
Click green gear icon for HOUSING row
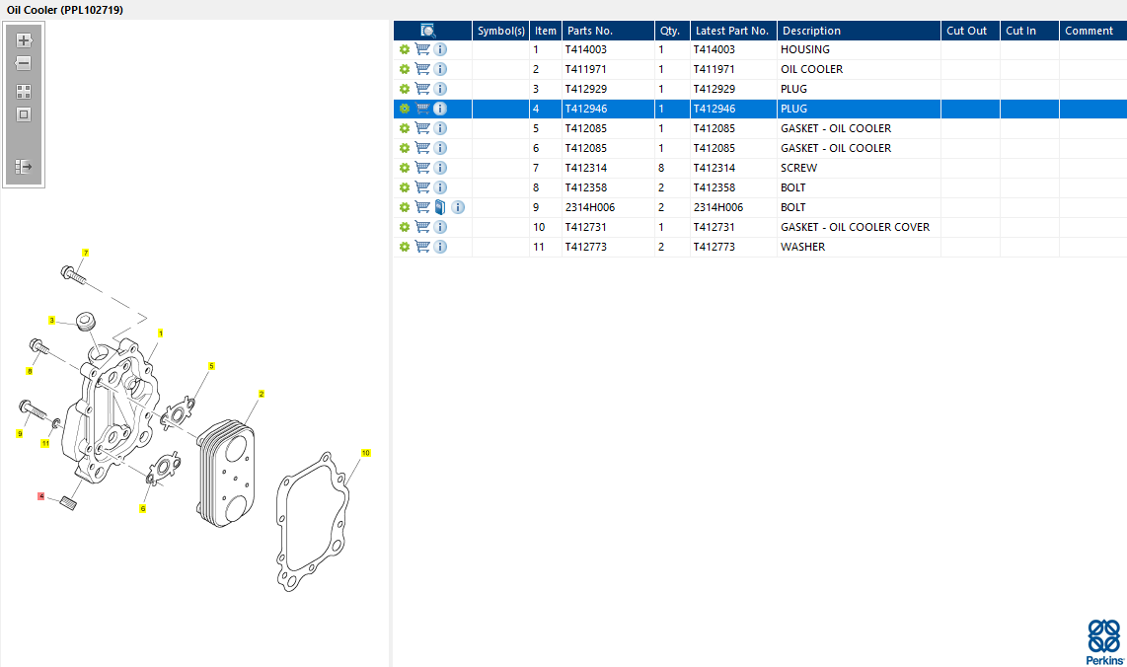pyautogui.click(x=405, y=49)
